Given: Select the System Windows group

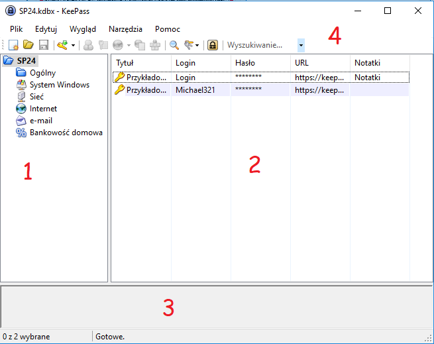Looking at the screenshot, I should click(59, 84).
